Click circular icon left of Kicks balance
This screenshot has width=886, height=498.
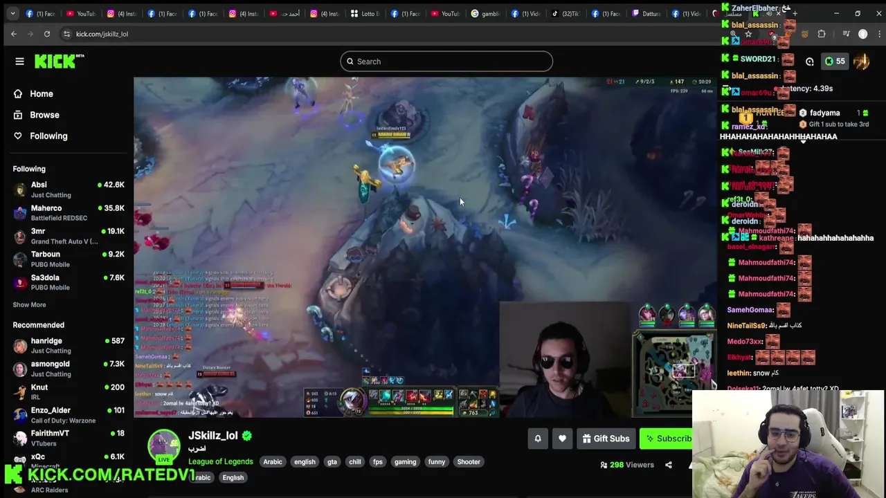(809, 62)
